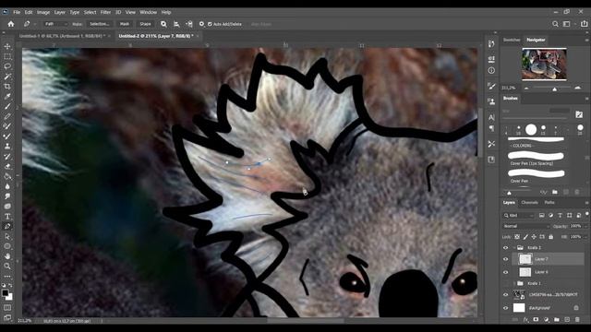The image size is (591, 332).
Task: Click the foreground color swatch
Action: point(6,293)
